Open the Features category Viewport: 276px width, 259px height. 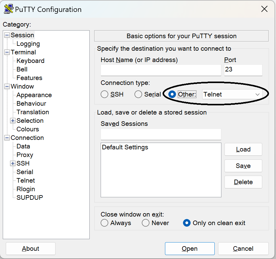29,78
